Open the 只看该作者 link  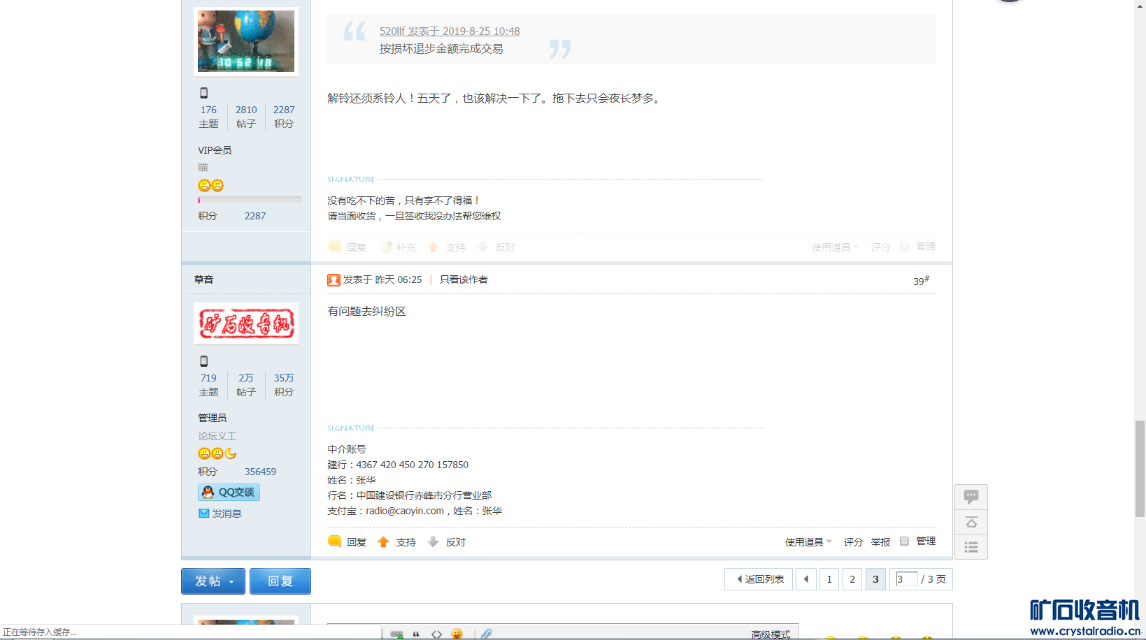(x=464, y=279)
